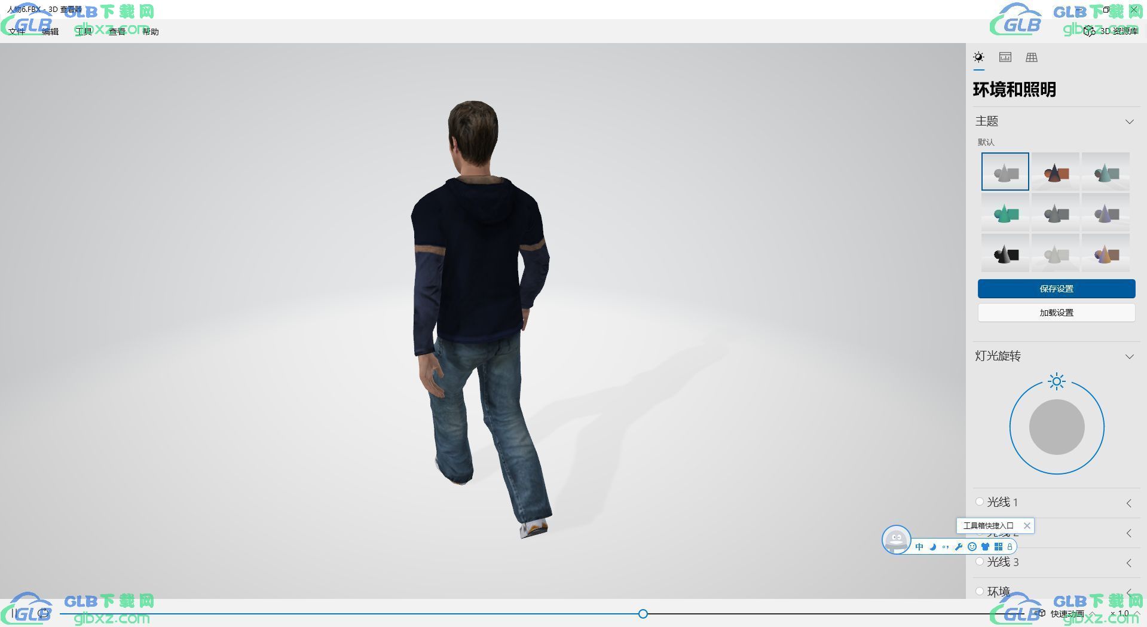Toggle the 光线 1 radio button
1147x627 pixels.
(x=979, y=501)
